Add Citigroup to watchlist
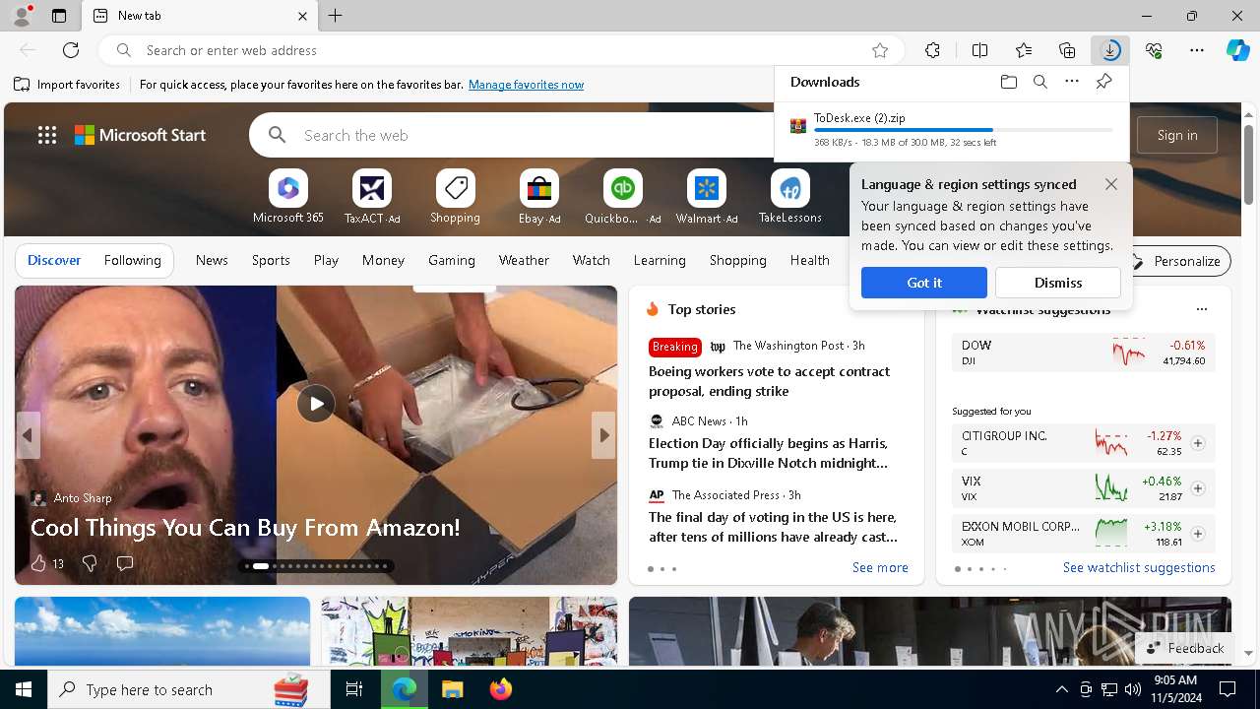 click(x=1197, y=443)
